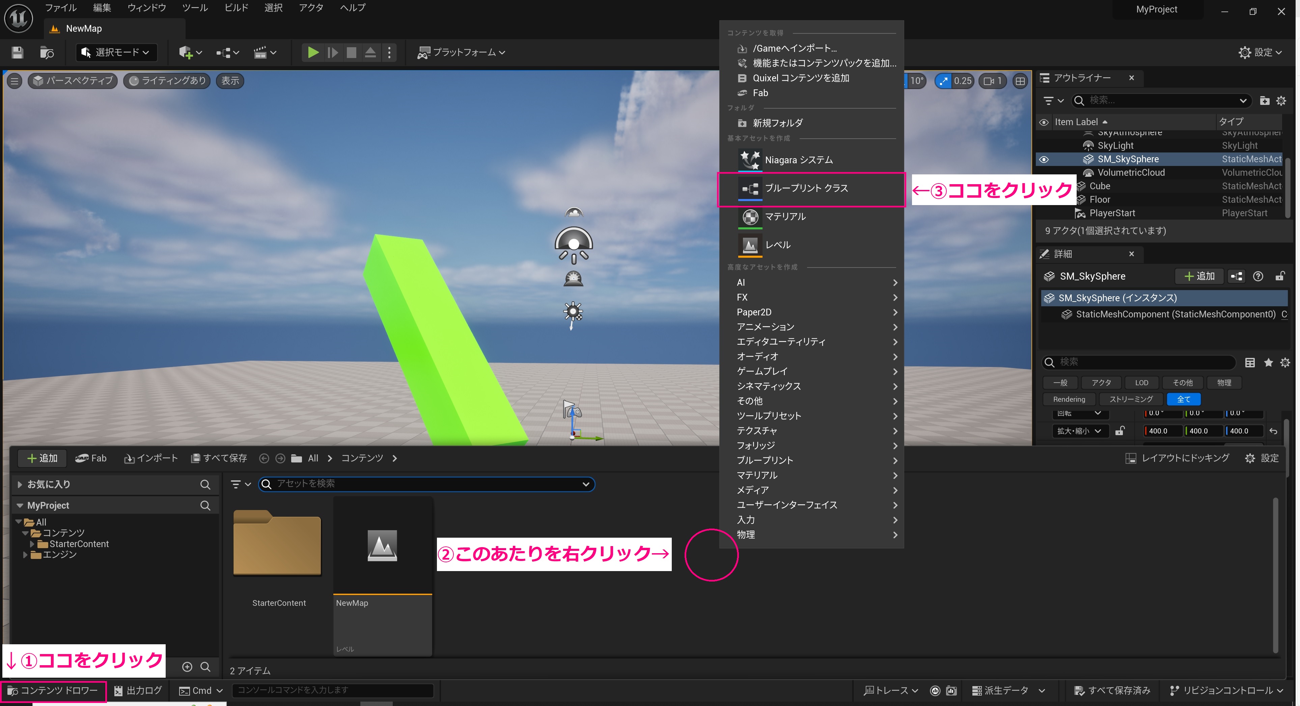Viewport: 1300px width, 706px height.
Task: Stop the level simulation
Action: click(x=352, y=52)
